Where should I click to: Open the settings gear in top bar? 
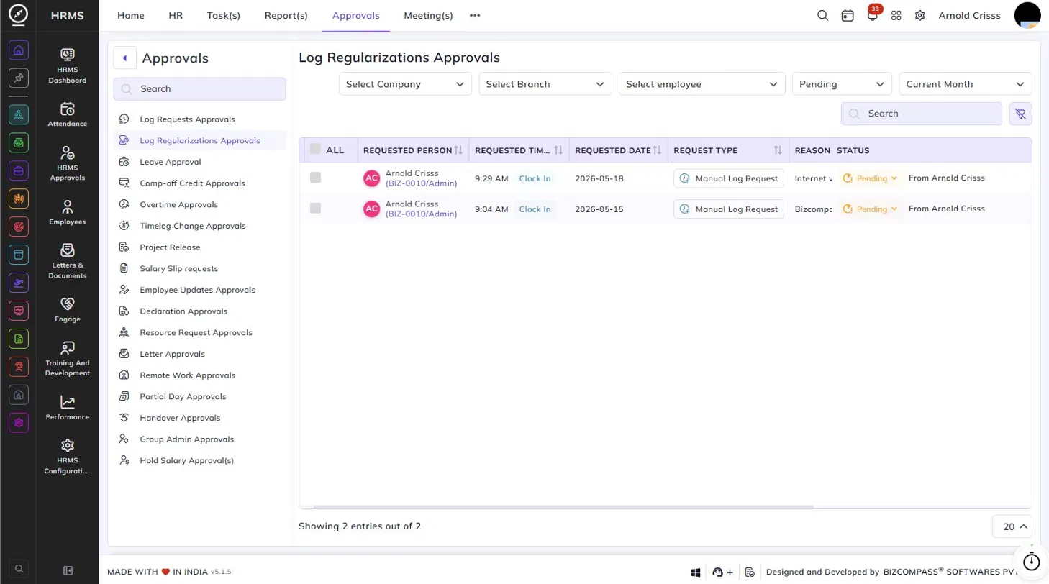pyautogui.click(x=919, y=15)
